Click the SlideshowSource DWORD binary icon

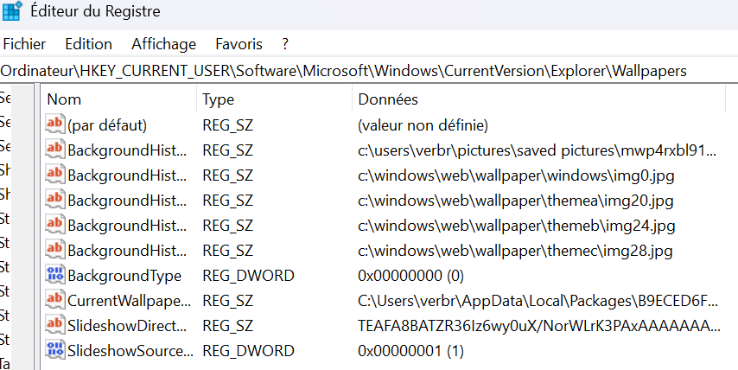(x=54, y=350)
